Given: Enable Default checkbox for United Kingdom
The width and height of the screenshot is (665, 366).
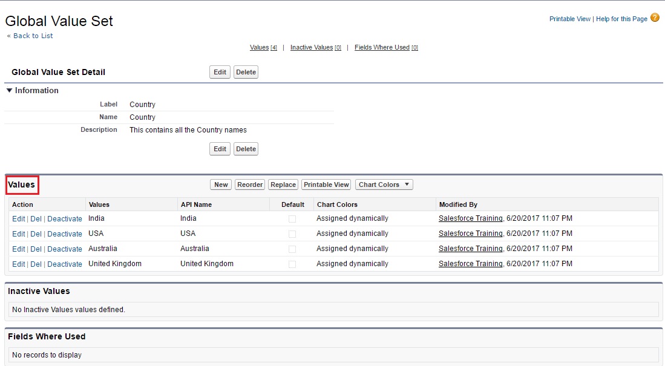Looking at the screenshot, I should (x=292, y=264).
